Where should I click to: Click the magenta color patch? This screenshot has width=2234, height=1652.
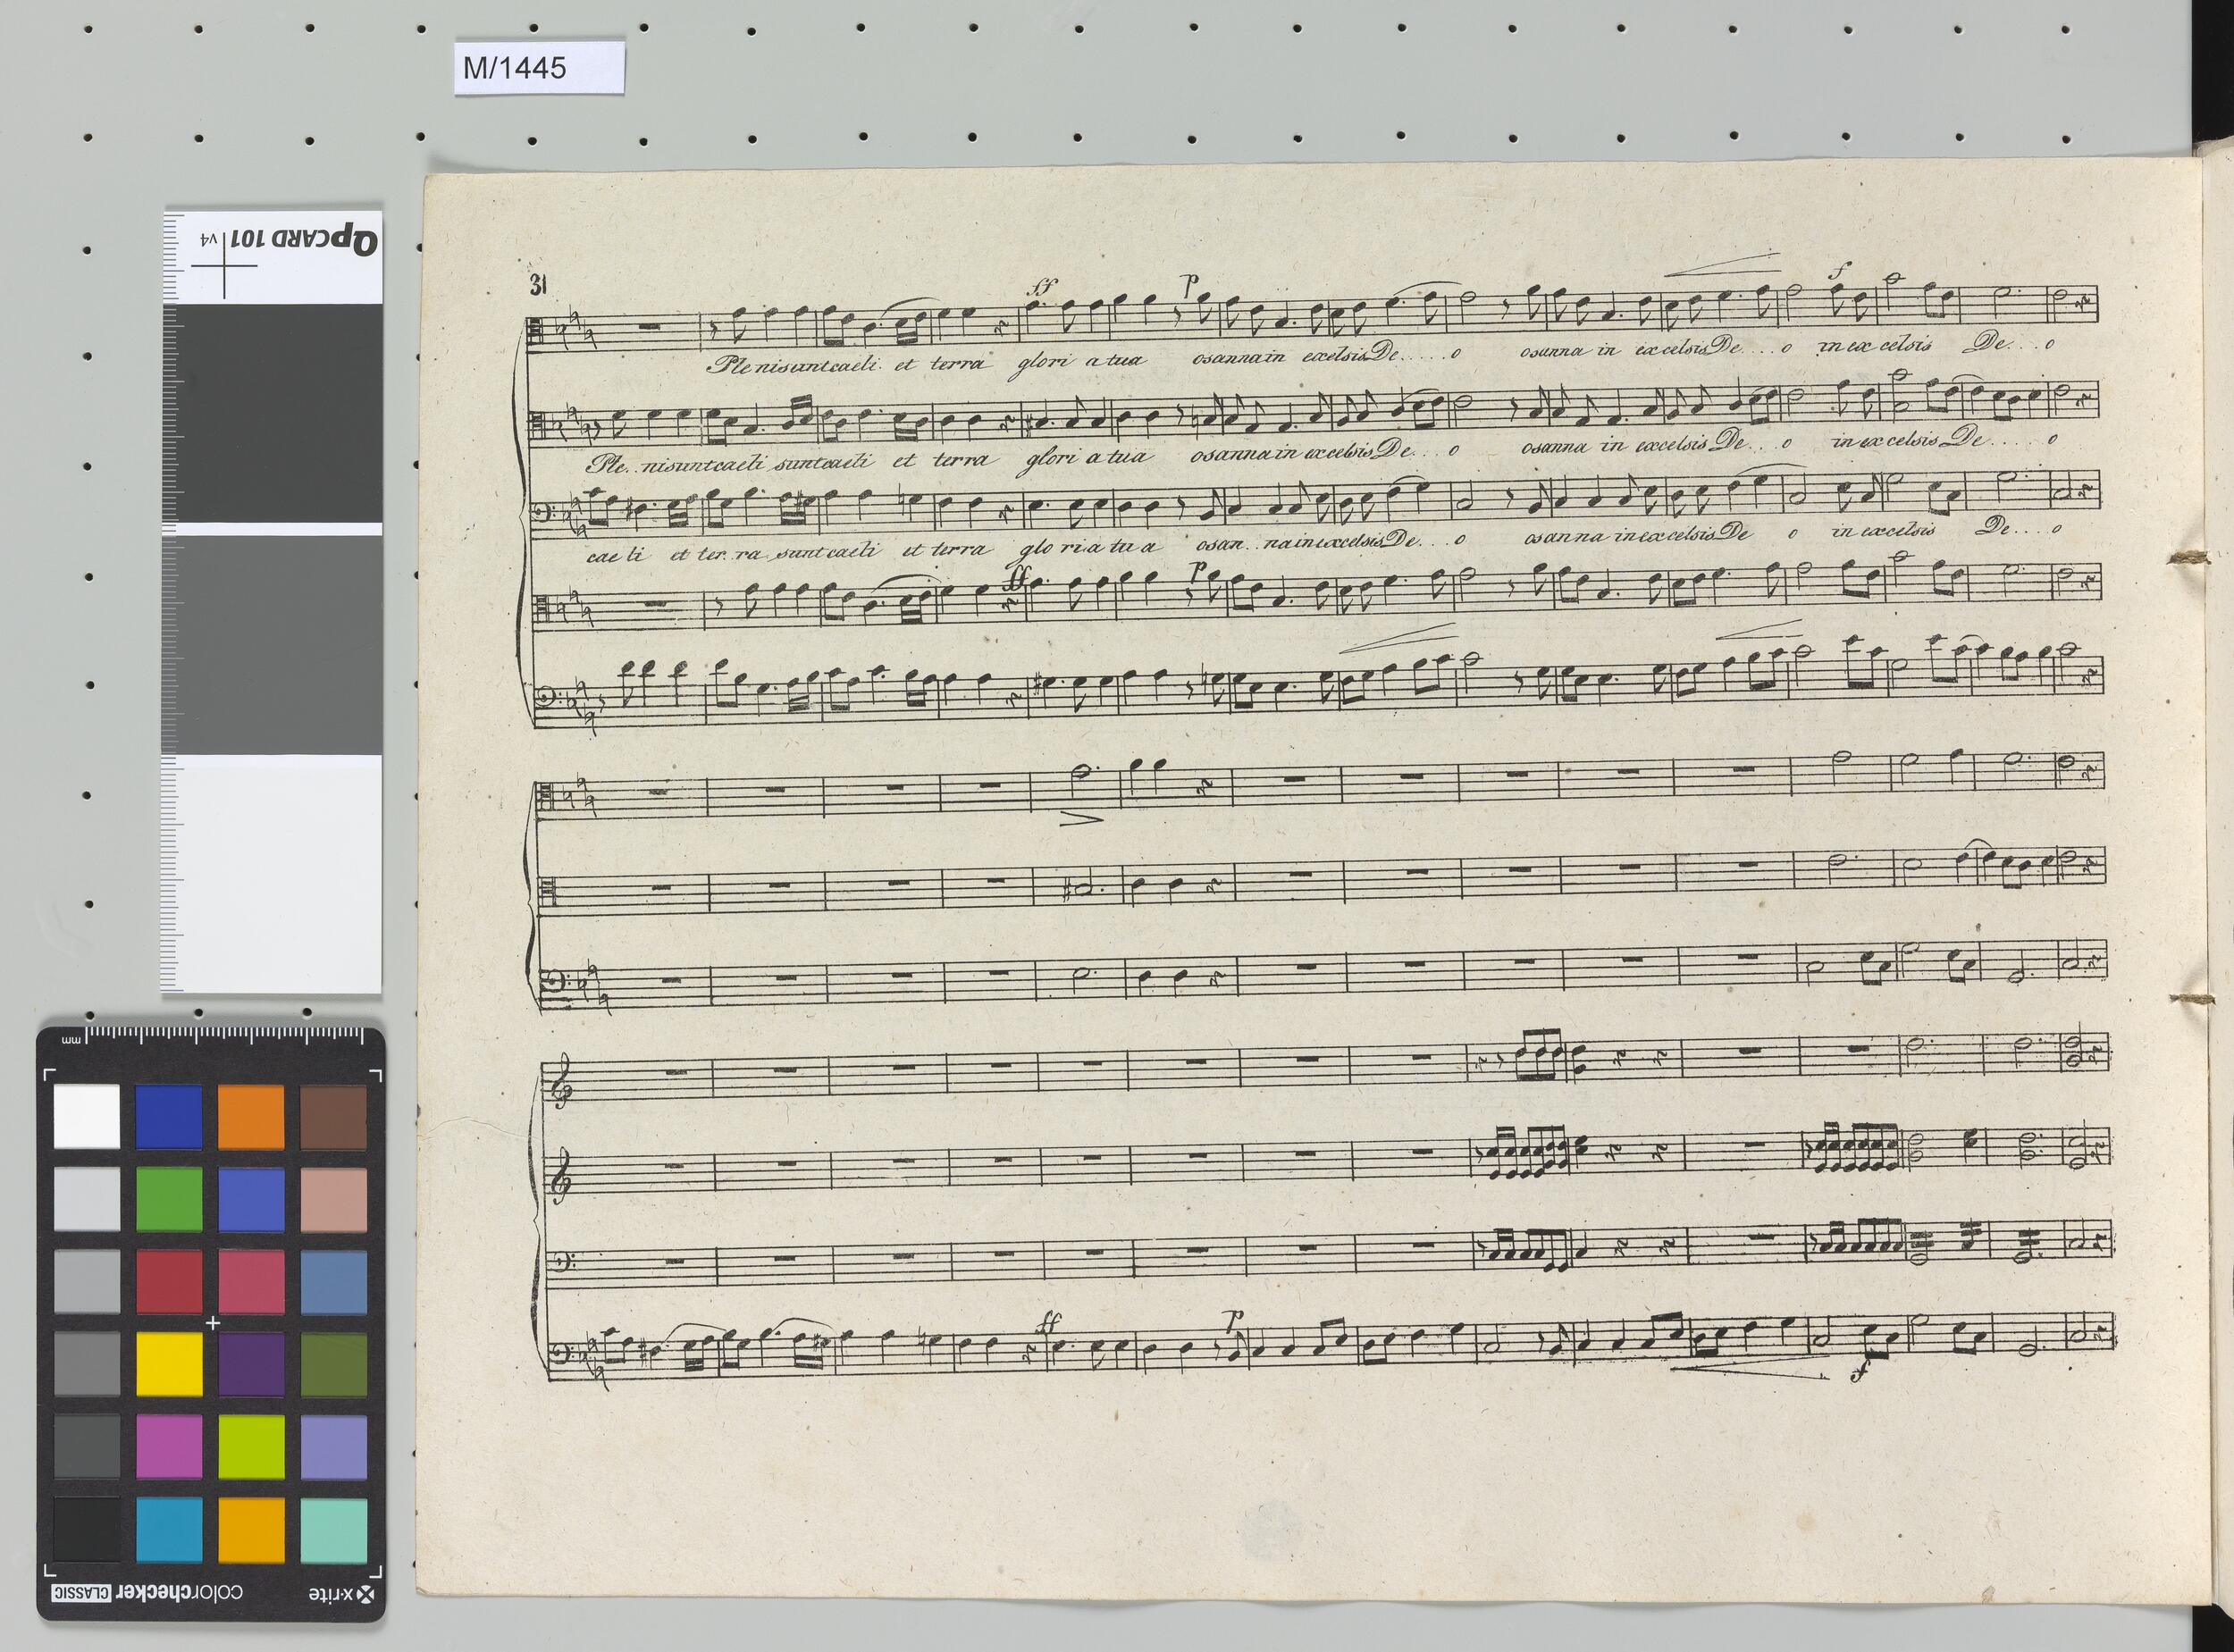pos(169,1446)
